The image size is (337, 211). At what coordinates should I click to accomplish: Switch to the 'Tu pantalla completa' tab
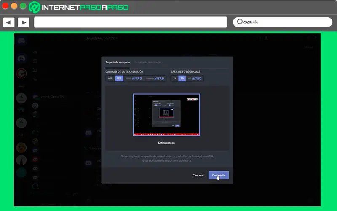118,62
